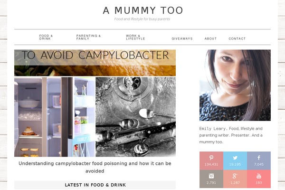View the sink and spoons photo
Image resolution: width=285 pixels, height=190 pixels.
135,117
